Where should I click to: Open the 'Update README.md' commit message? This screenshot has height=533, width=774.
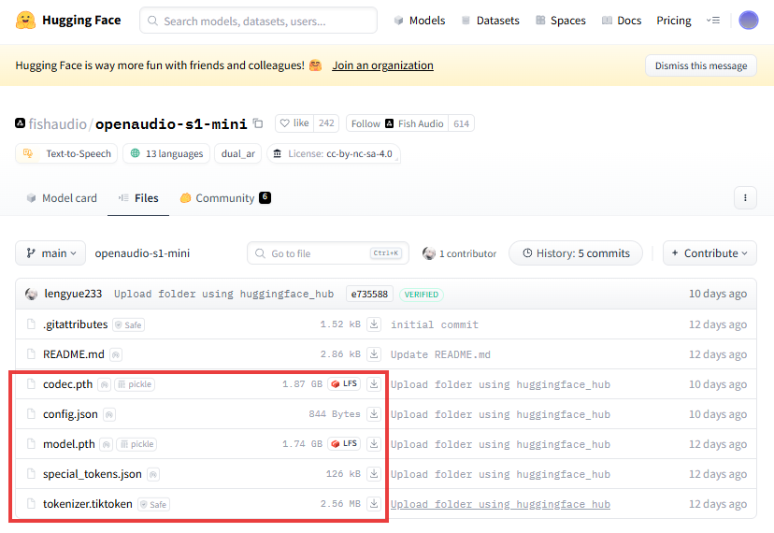pyautogui.click(x=440, y=354)
